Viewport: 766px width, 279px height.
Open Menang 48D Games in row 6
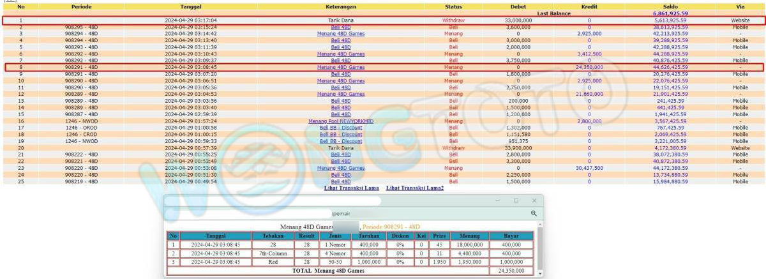(341, 54)
